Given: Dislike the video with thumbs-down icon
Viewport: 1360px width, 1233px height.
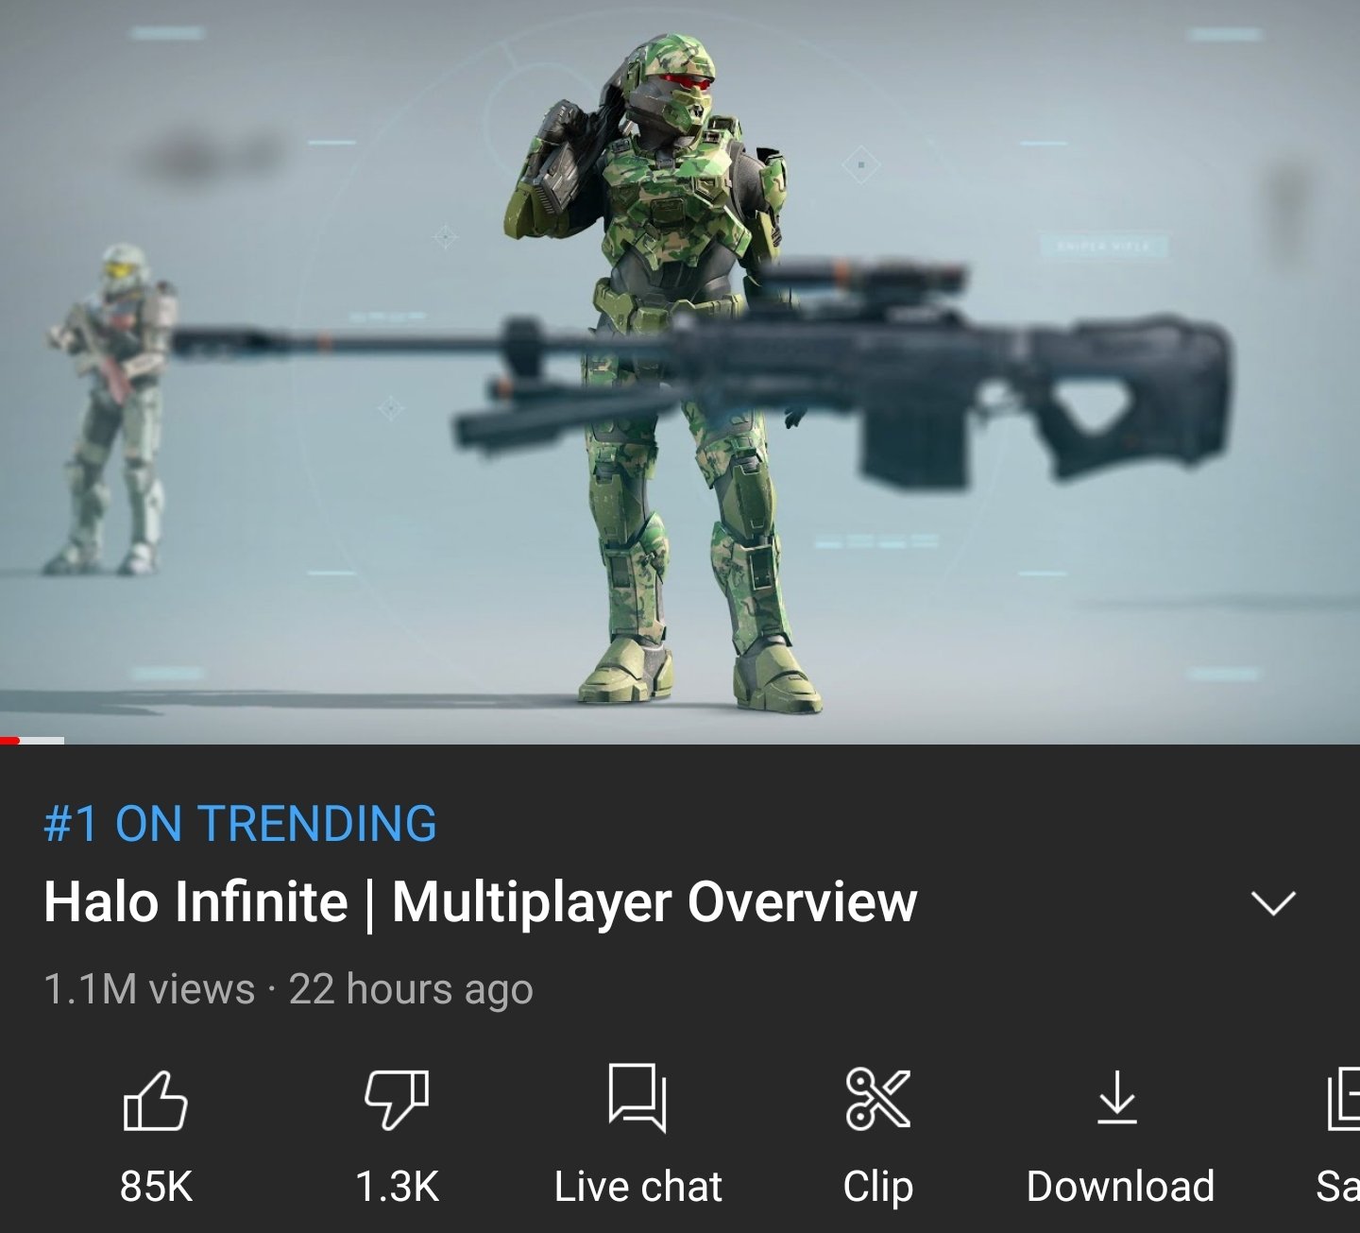Looking at the screenshot, I should 397,1100.
